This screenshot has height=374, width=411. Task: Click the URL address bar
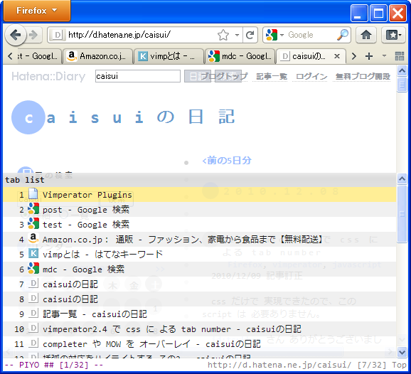pyautogui.click(x=142, y=35)
